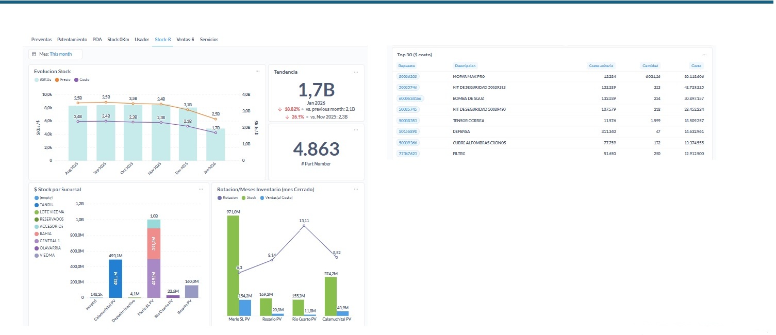The image size is (776, 335).
Task: Open ellipsis menu on # Part Number card
Action: (x=356, y=130)
